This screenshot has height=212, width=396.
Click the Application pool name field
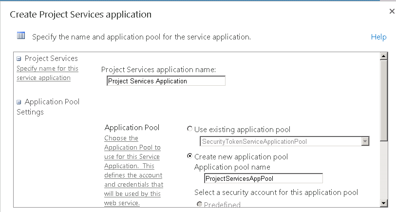point(264,178)
